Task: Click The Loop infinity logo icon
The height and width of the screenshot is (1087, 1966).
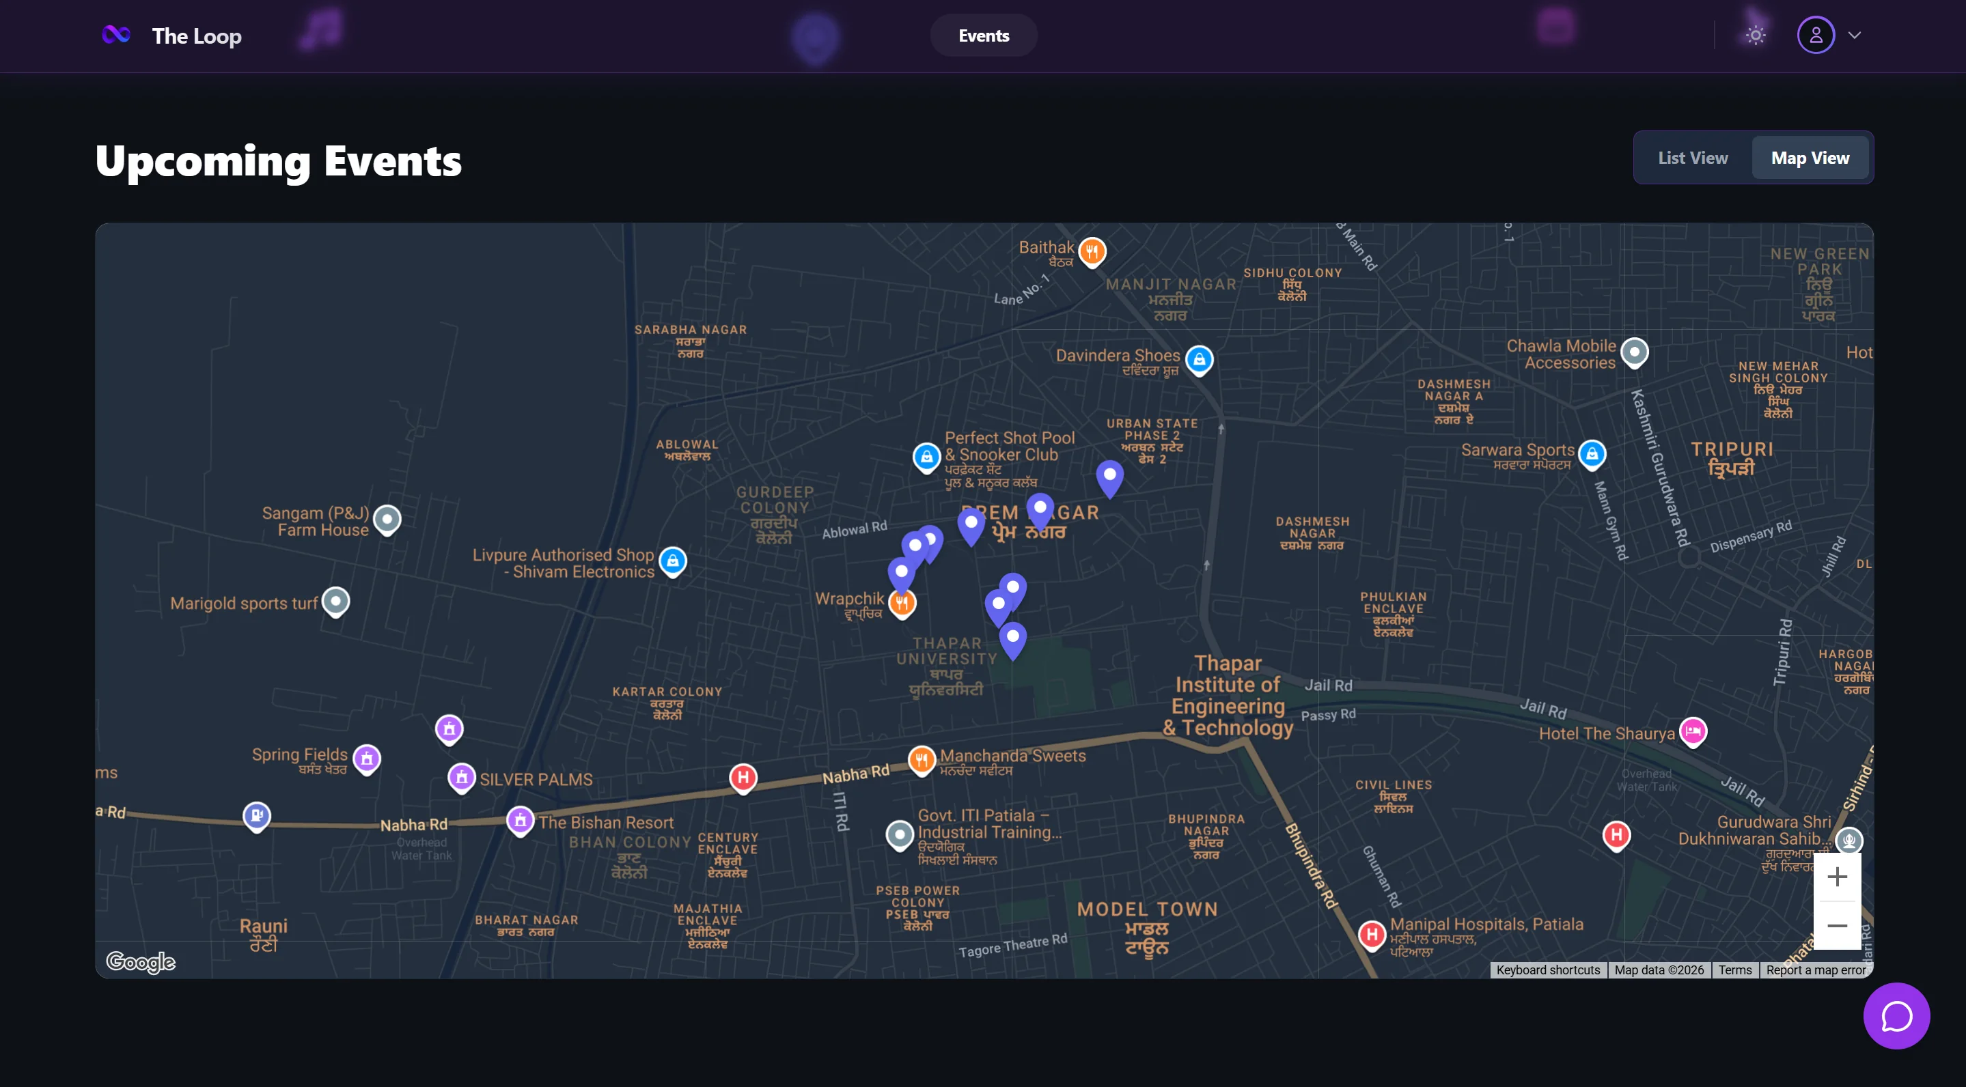Action: (116, 35)
